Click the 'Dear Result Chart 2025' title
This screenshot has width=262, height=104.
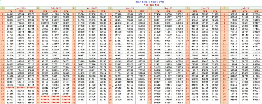[x=150, y=2]
